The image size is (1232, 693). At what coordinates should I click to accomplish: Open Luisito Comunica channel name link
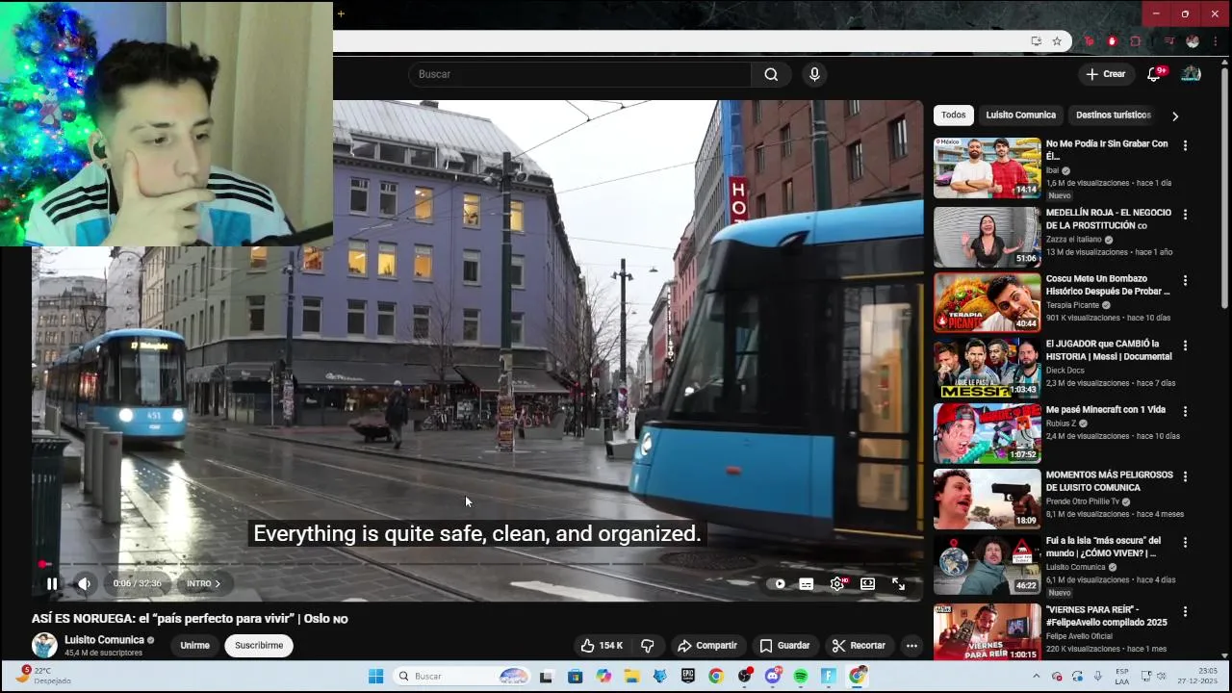click(104, 640)
